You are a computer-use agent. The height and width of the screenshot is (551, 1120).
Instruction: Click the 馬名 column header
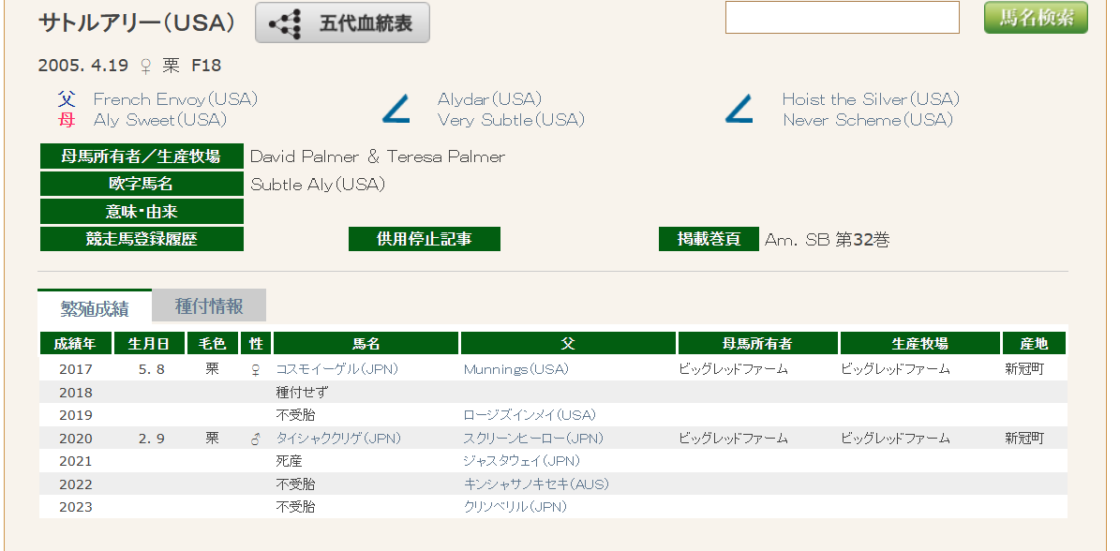(x=366, y=343)
